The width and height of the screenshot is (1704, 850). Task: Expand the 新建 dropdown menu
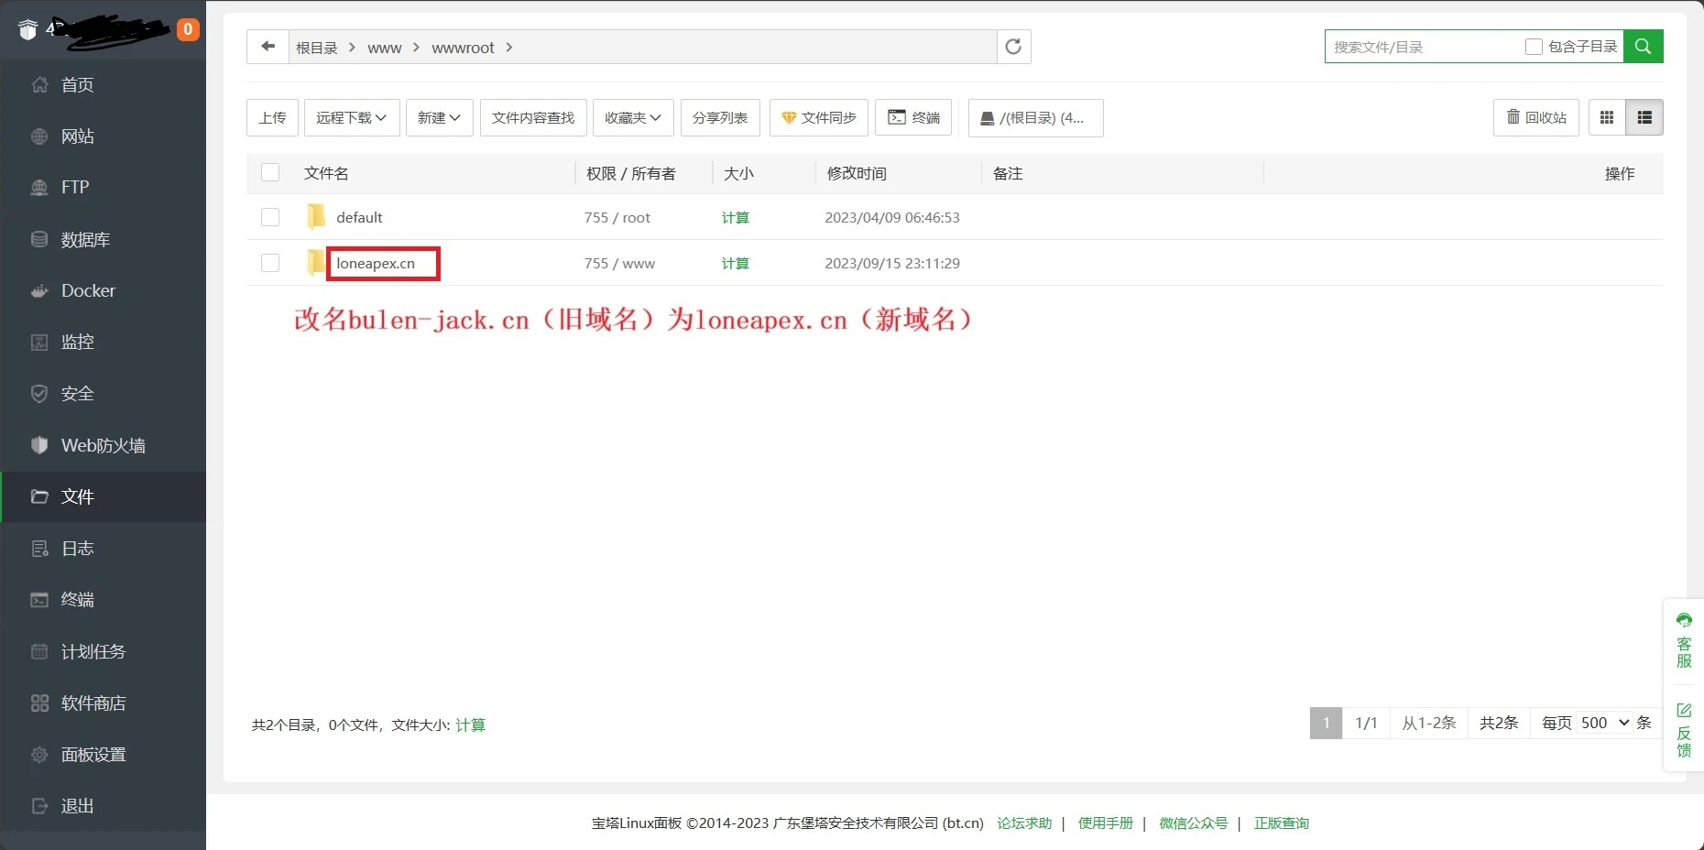tap(439, 117)
